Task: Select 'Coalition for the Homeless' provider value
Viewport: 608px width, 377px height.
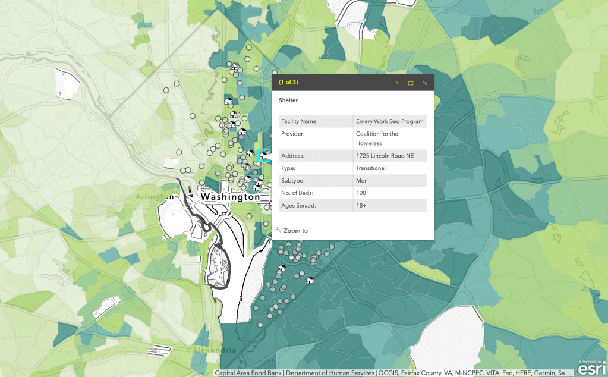Action: tap(377, 139)
